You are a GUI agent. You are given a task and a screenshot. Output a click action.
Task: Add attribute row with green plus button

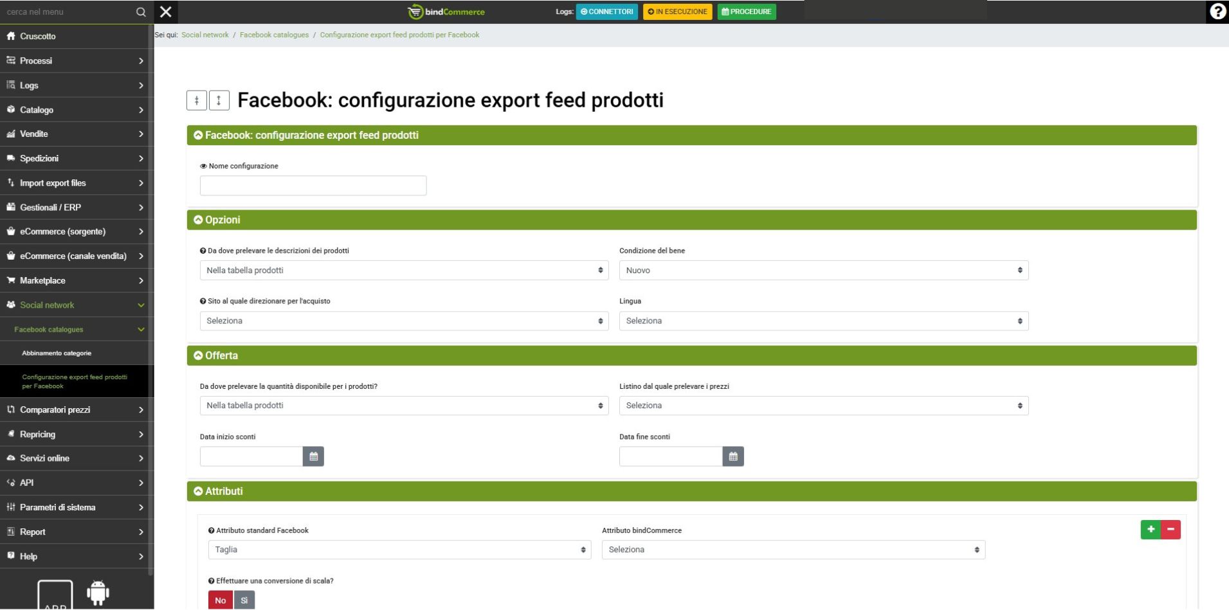[1151, 529]
